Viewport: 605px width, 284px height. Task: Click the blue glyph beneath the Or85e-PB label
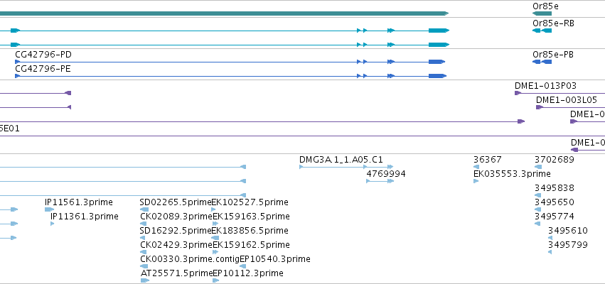pos(542,62)
